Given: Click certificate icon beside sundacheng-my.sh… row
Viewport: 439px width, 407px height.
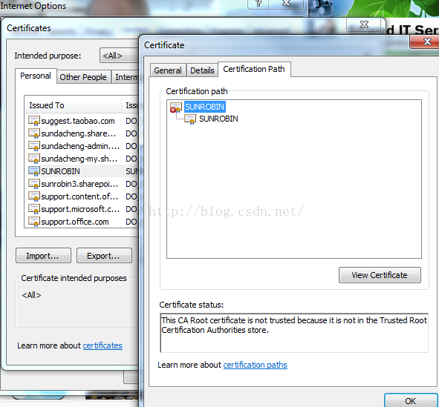Looking at the screenshot, I should point(34,159).
